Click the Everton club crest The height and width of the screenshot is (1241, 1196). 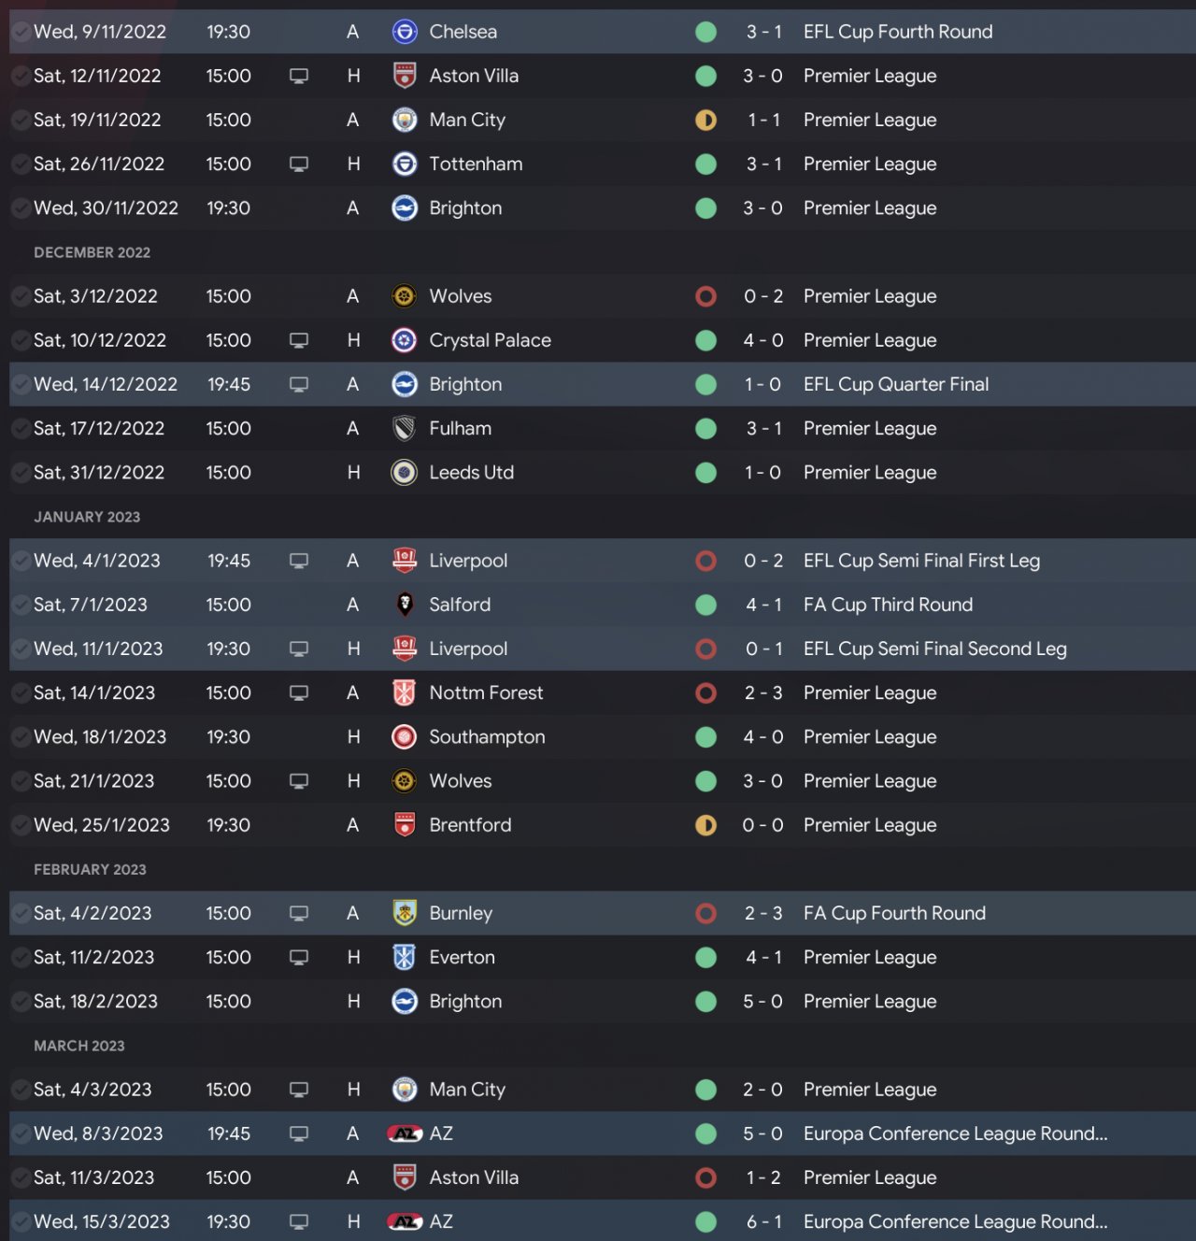(x=404, y=957)
